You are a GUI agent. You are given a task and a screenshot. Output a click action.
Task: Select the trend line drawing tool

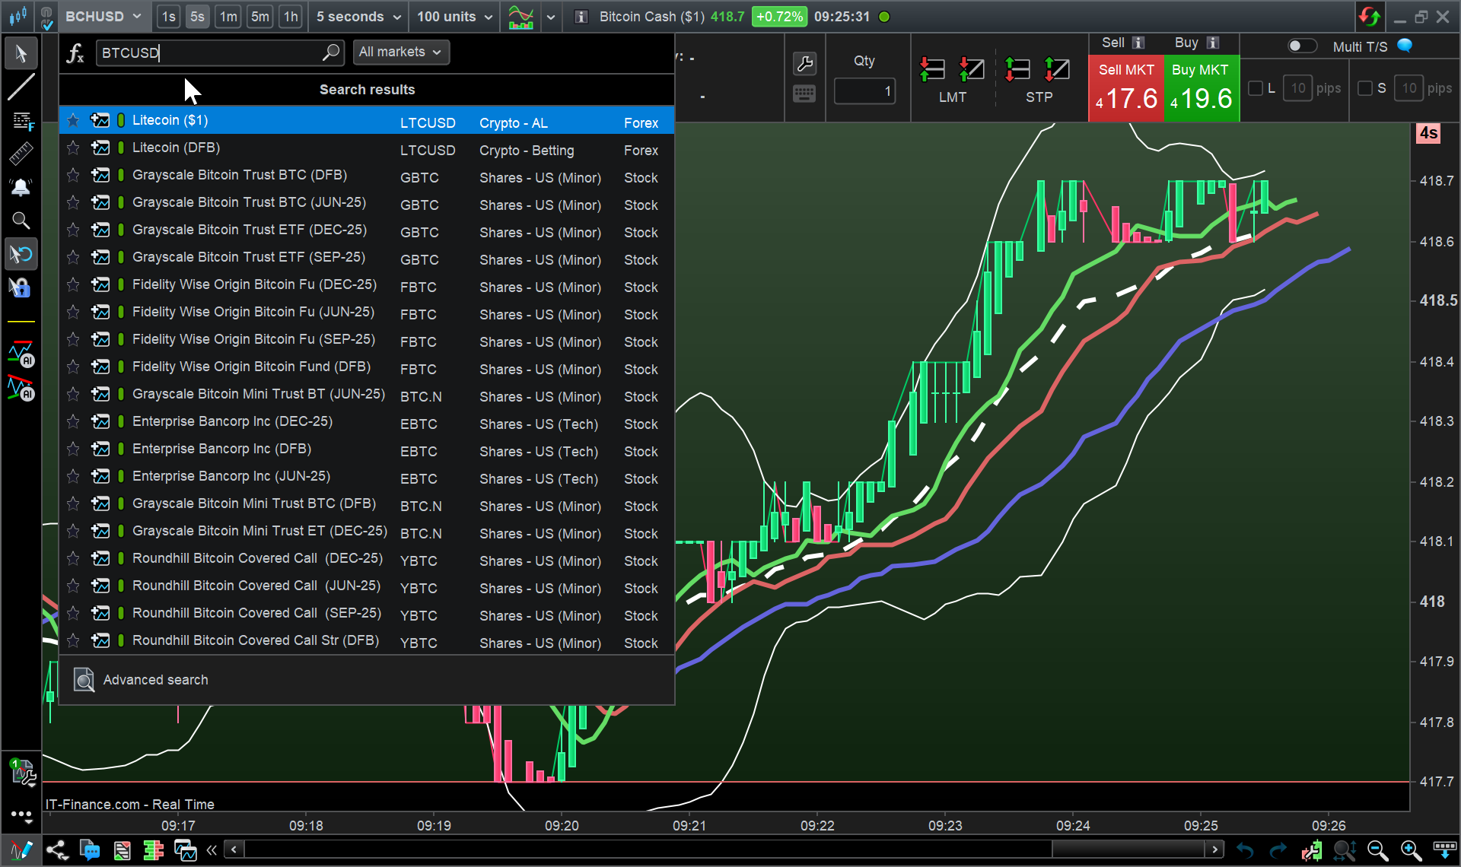[x=21, y=87]
